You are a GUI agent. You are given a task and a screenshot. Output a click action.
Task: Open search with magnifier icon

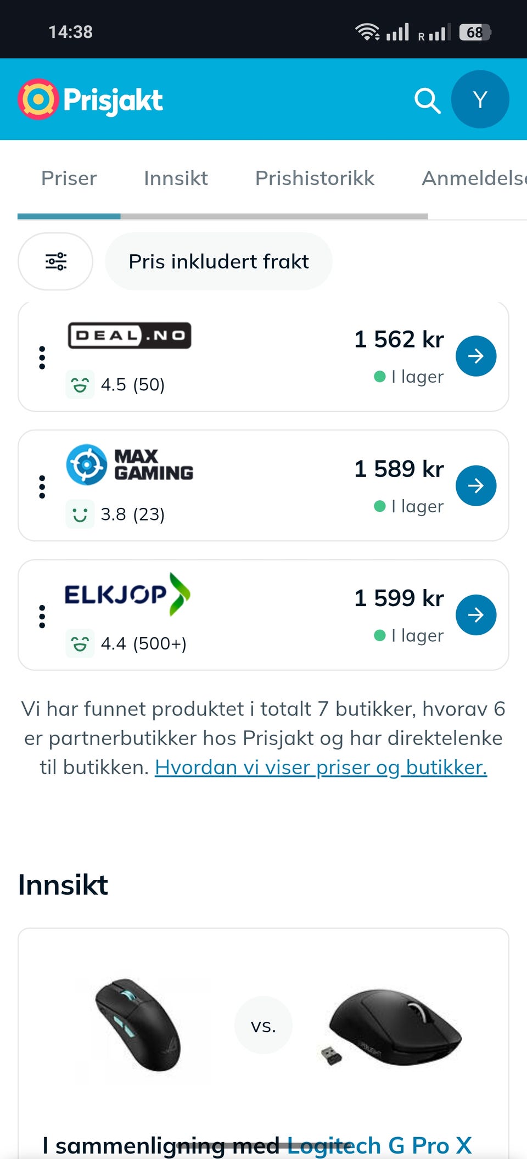(427, 100)
